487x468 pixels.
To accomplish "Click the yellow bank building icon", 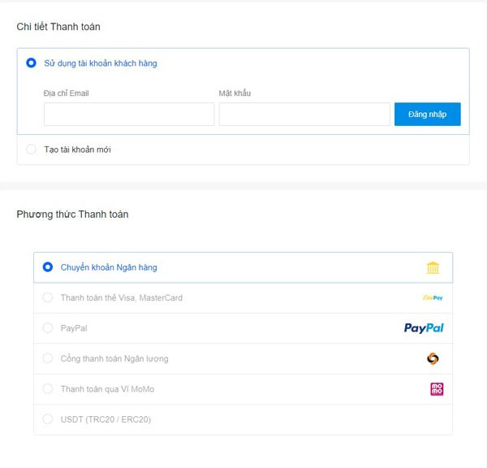I will pyautogui.click(x=433, y=268).
